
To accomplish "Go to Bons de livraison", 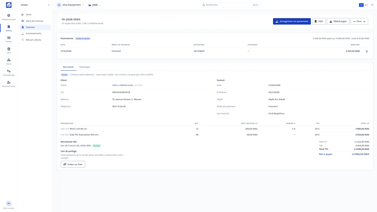I will point(35,21).
